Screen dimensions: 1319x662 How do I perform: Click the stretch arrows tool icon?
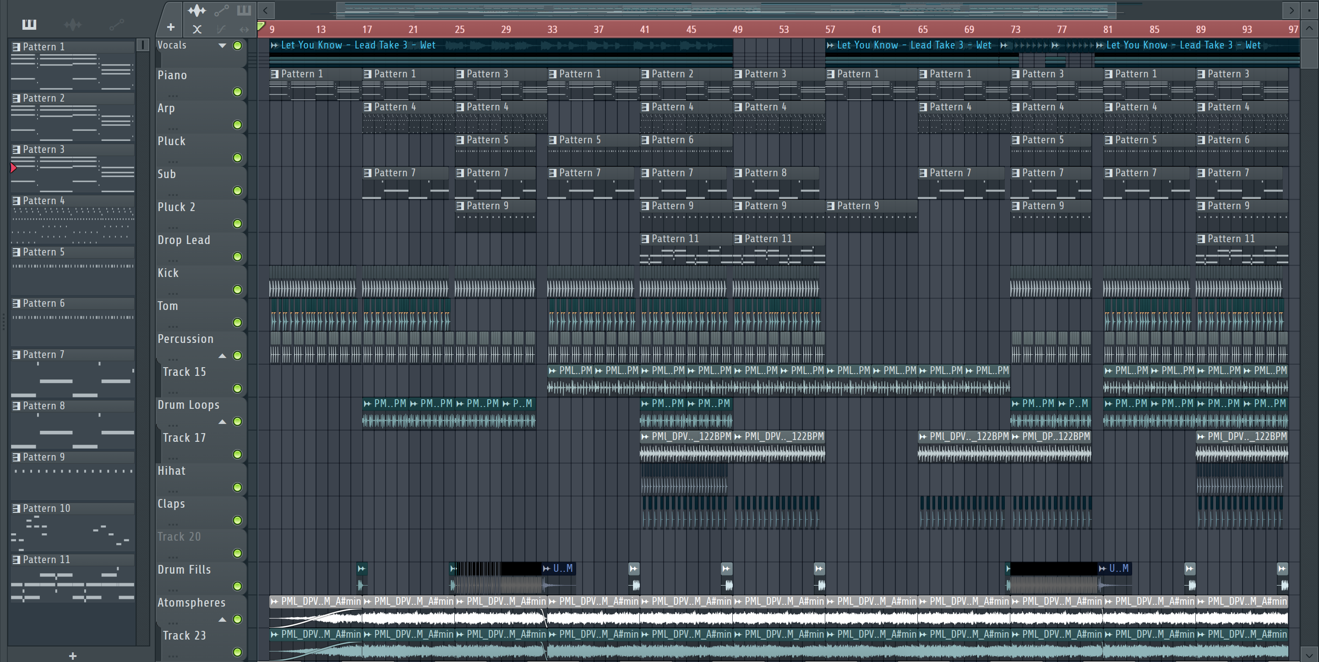click(x=244, y=30)
